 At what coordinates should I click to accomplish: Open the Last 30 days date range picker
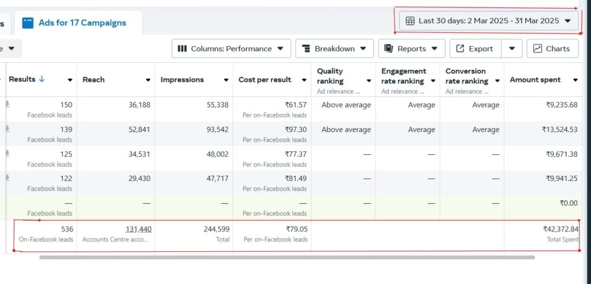[488, 21]
